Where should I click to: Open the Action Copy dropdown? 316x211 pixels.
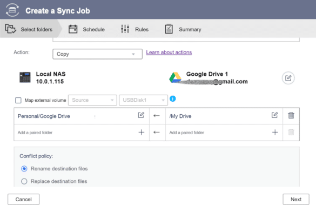(98, 54)
